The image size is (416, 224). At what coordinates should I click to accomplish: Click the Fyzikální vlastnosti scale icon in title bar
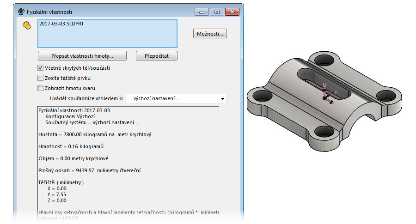click(x=21, y=12)
